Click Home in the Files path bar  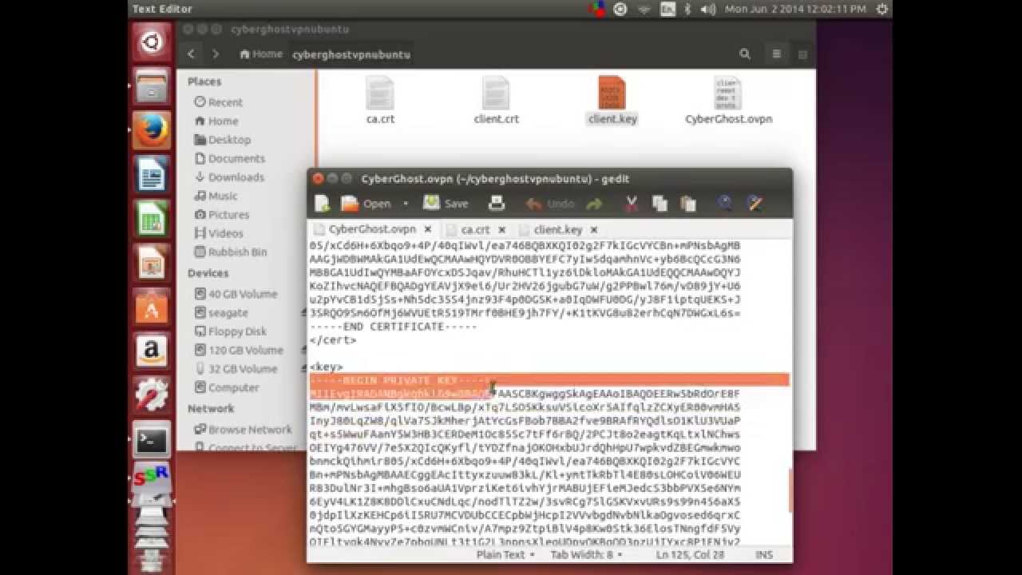[260, 54]
